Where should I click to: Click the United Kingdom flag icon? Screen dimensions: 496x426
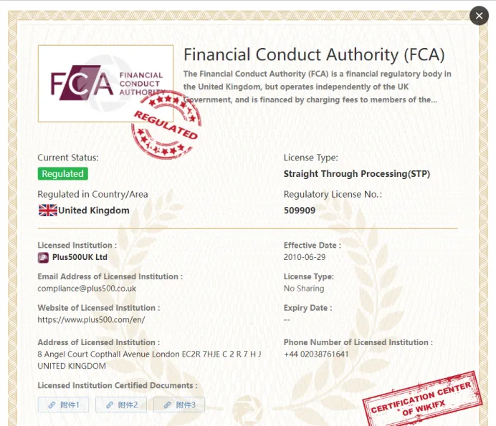tap(48, 210)
